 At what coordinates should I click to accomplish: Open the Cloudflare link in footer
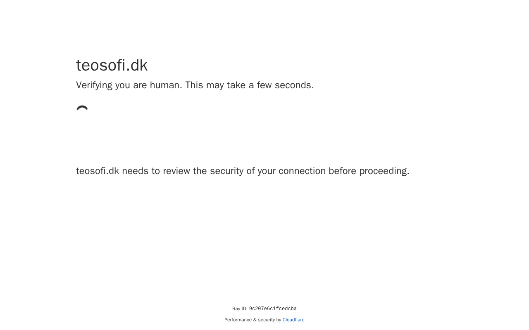293,320
